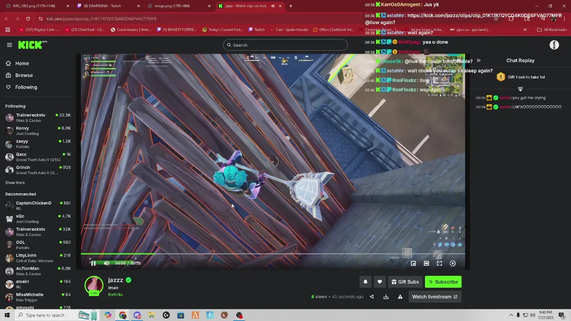Viewport: 571px width, 321px height.
Task: Share the clip via share icon
Action: [372, 296]
